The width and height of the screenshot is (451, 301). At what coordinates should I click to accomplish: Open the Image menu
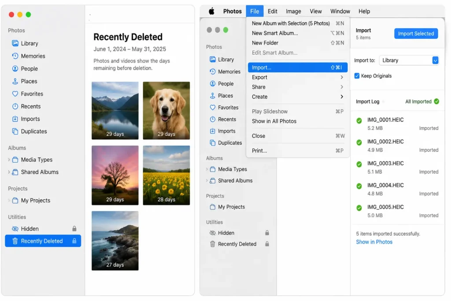click(x=293, y=11)
